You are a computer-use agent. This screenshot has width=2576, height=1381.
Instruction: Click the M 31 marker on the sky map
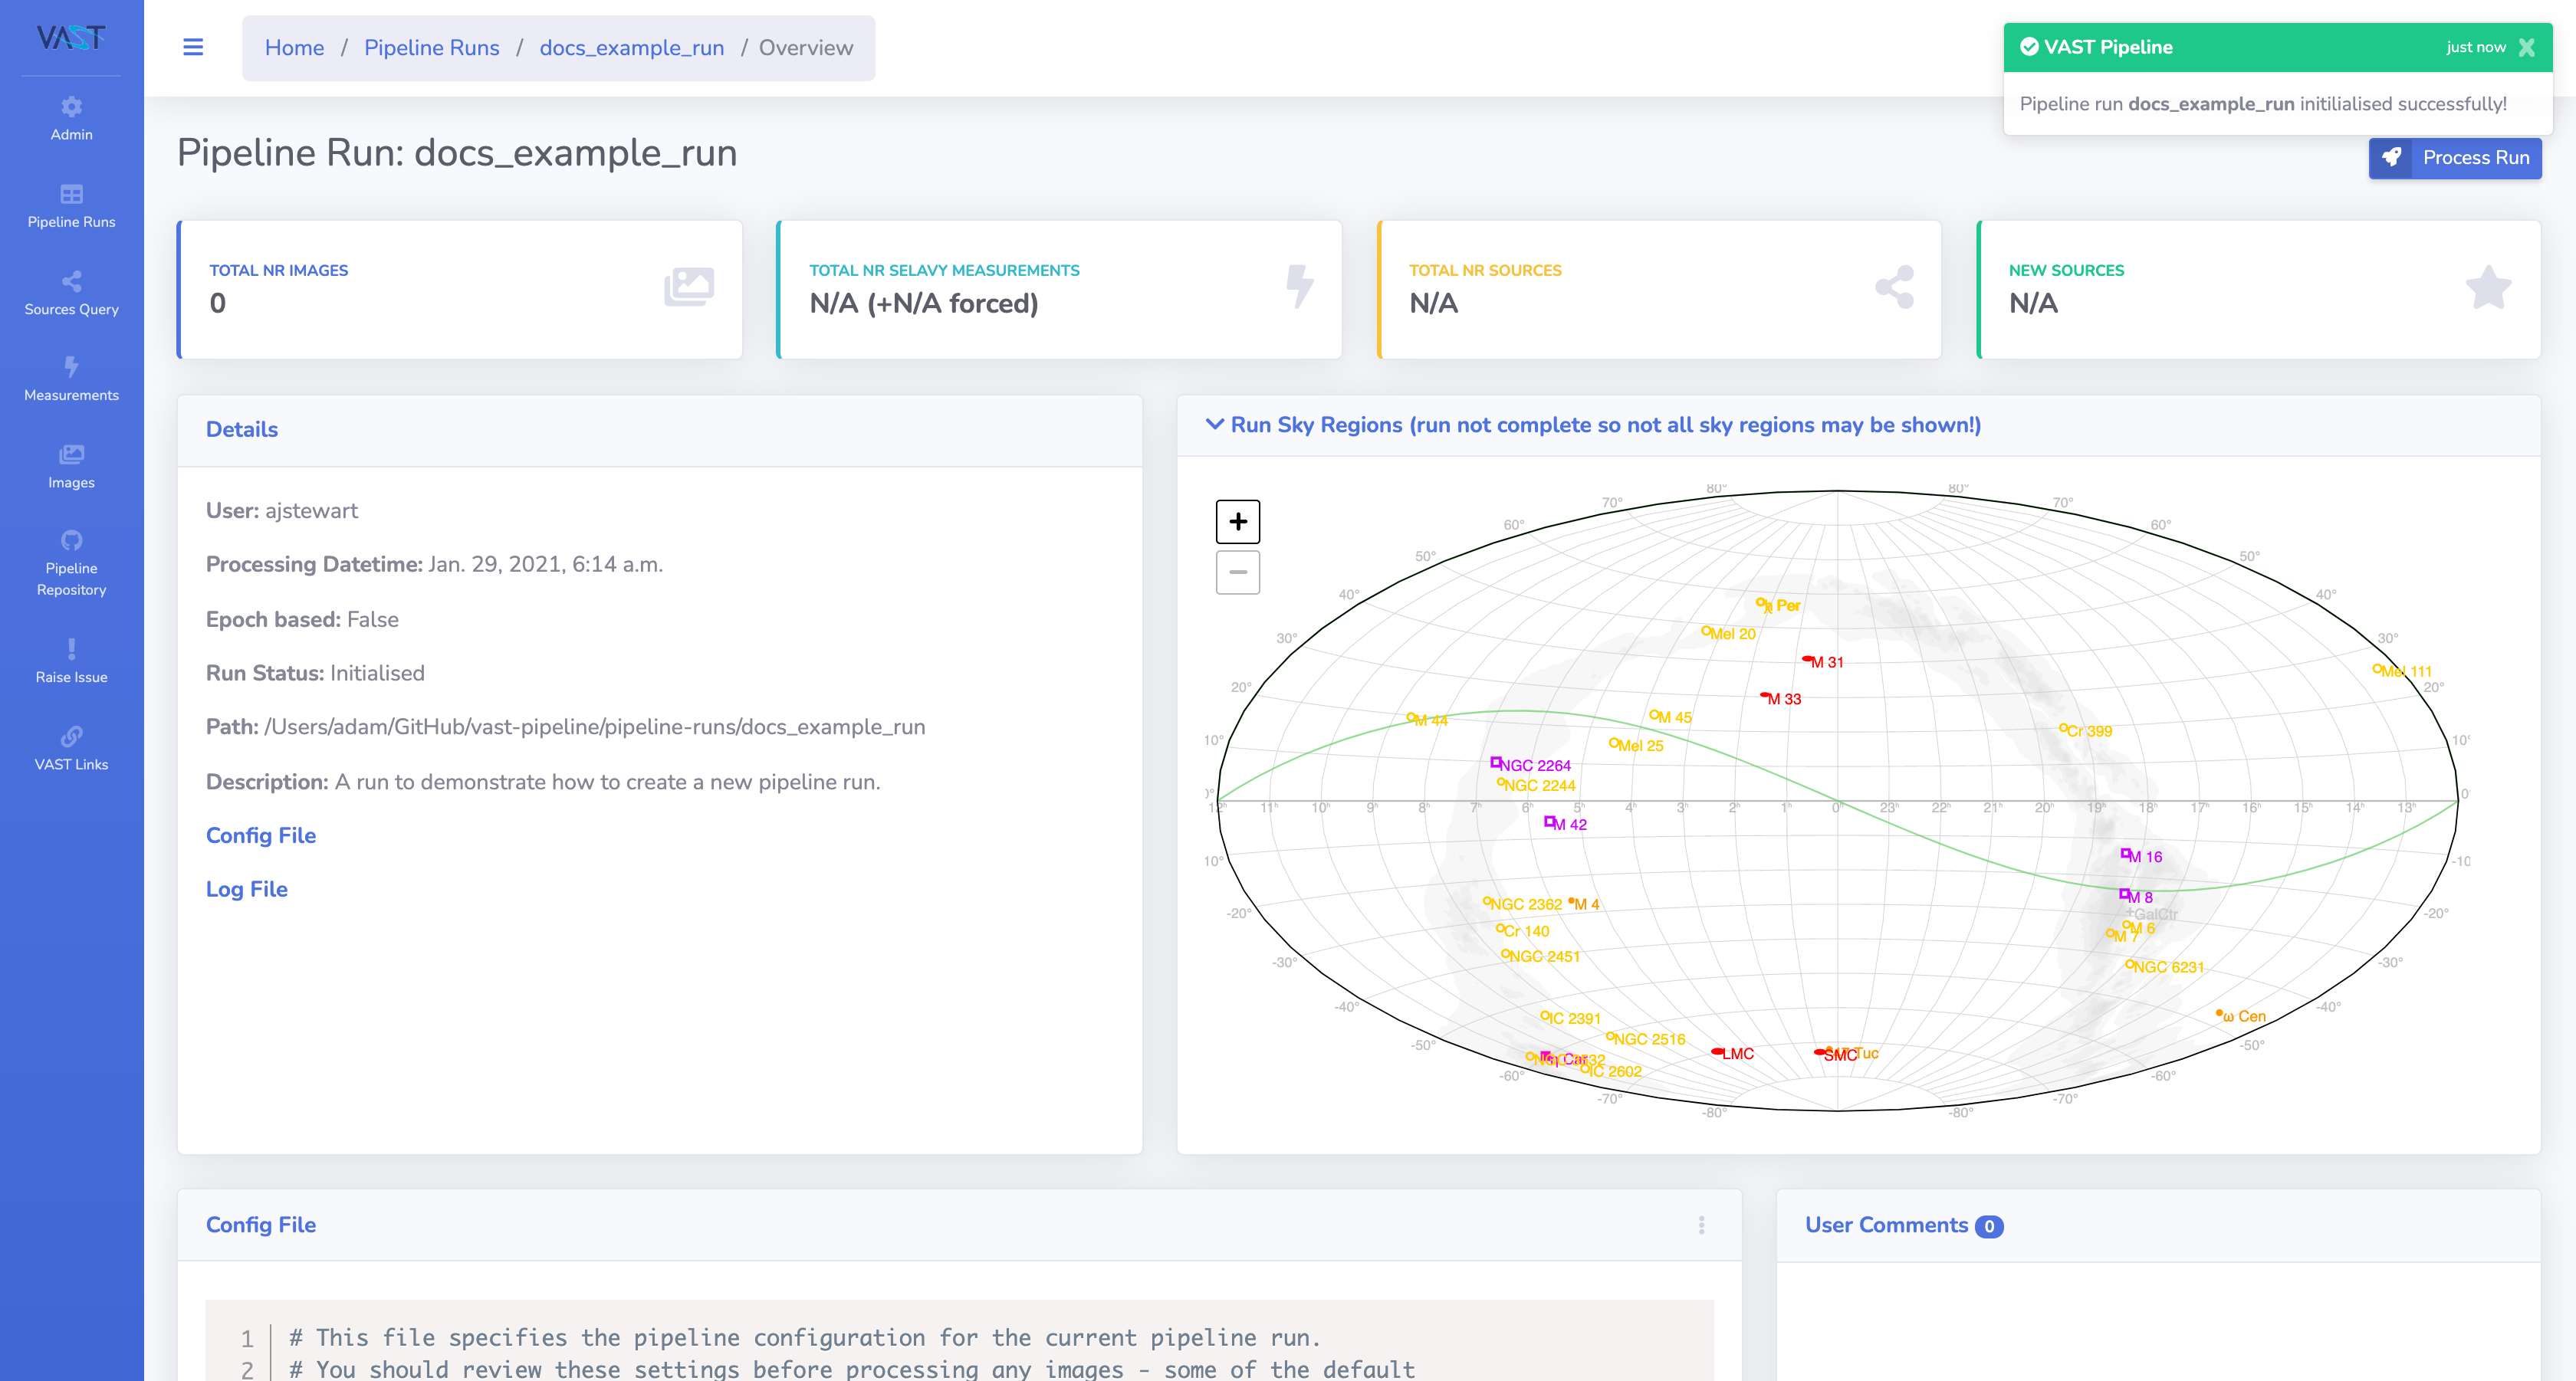click(1808, 660)
